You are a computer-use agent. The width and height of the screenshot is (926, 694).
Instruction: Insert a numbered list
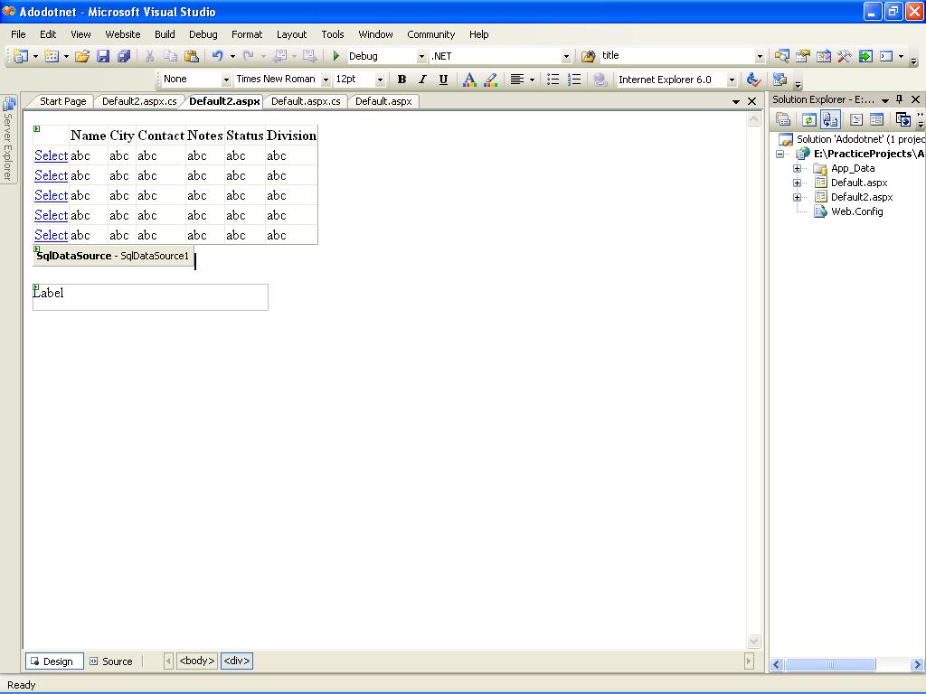point(573,80)
